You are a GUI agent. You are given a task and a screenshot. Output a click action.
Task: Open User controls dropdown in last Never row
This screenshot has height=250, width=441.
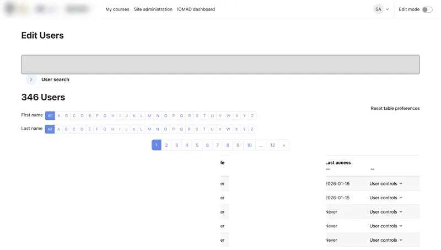click(386, 240)
